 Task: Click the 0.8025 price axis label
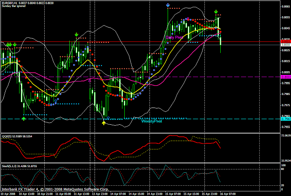(286, 50)
